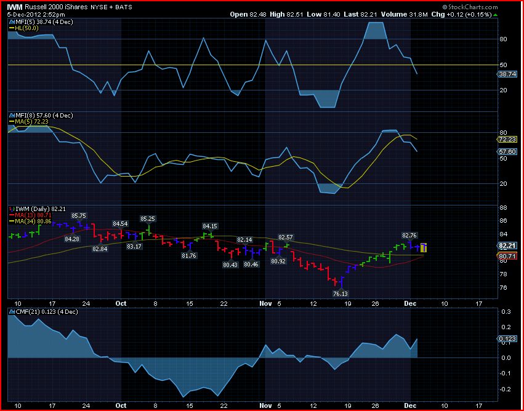
Task: Click the StockCharts.com watermark link
Action: click(470, 7)
